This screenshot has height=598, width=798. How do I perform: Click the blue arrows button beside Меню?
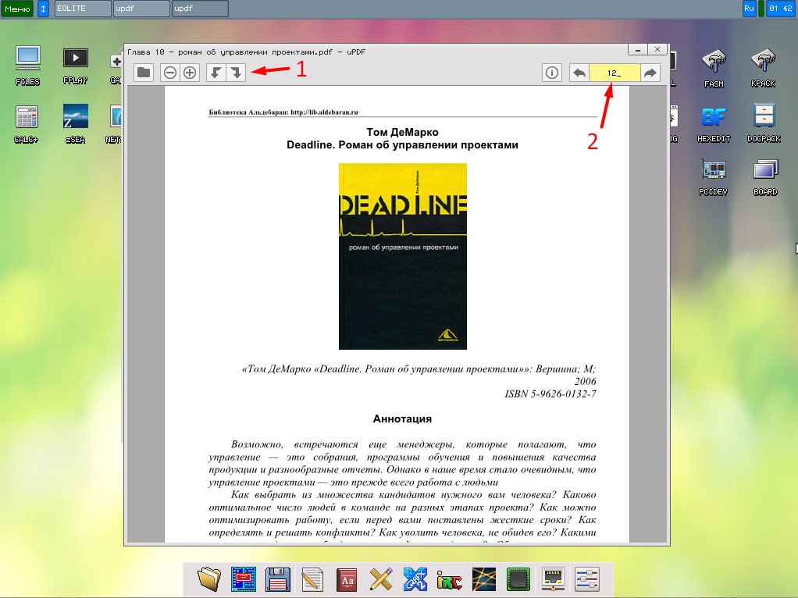click(x=44, y=9)
